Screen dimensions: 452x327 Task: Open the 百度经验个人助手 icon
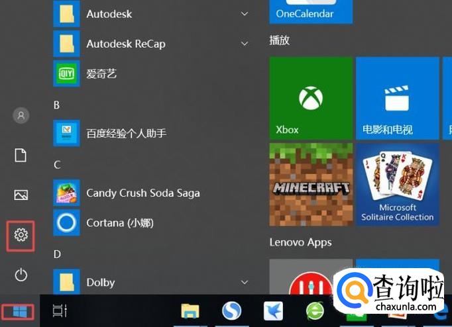point(66,133)
